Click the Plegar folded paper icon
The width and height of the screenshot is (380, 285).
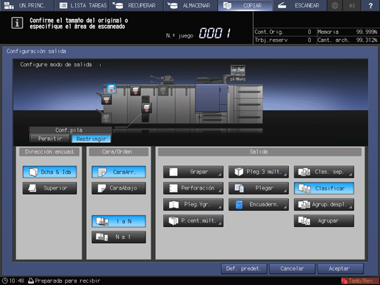(239, 188)
